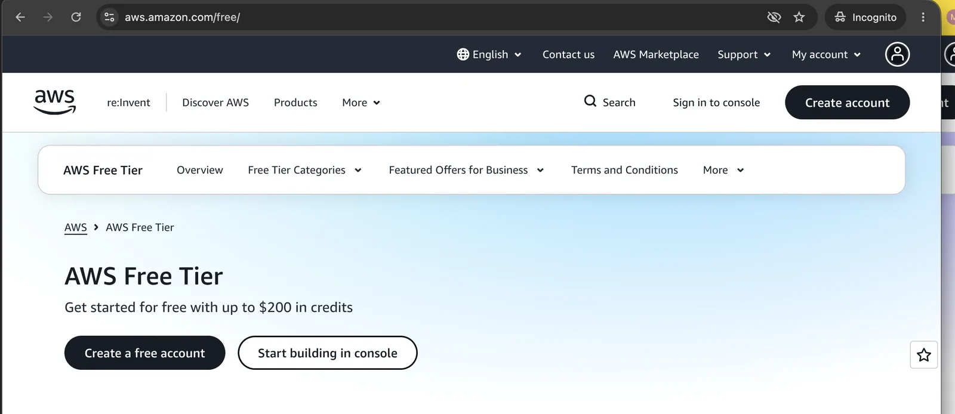The width and height of the screenshot is (955, 414).
Task: Click Start building in console button
Action: coord(327,353)
